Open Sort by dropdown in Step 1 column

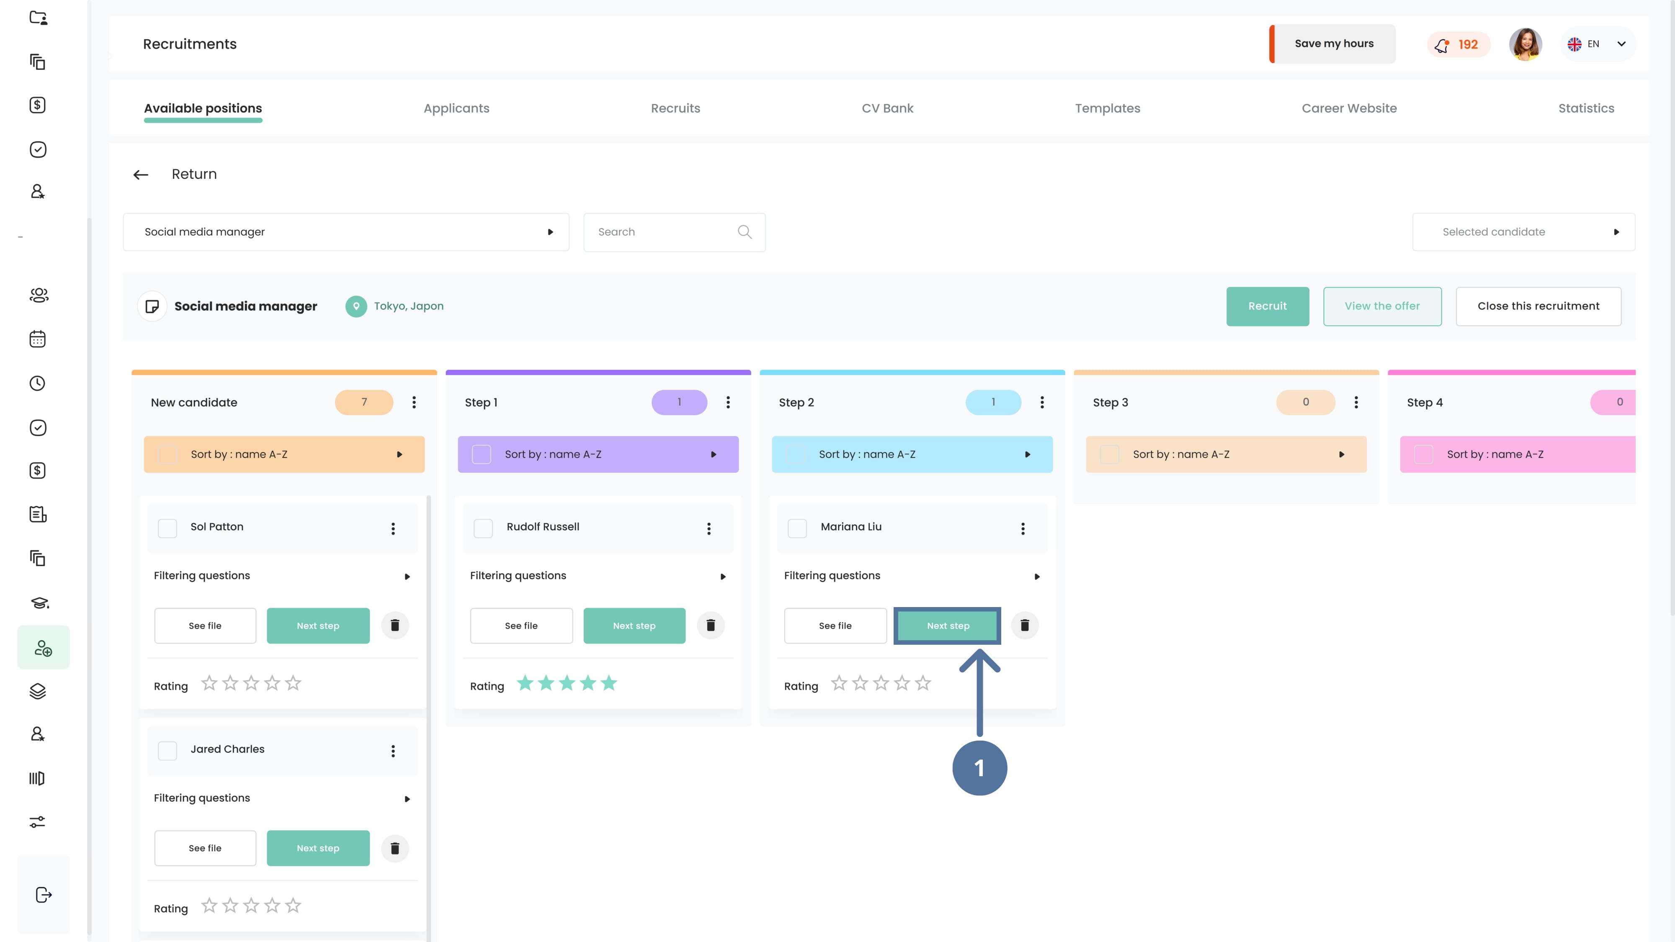(x=598, y=454)
